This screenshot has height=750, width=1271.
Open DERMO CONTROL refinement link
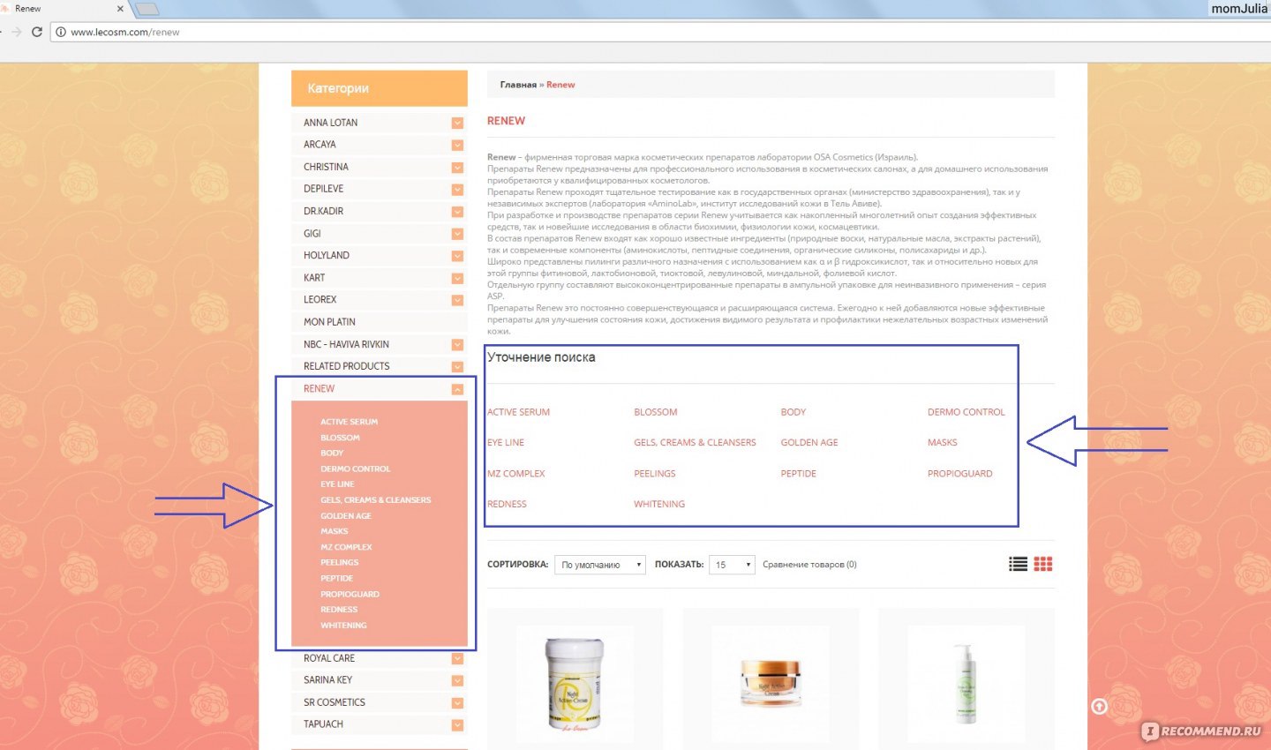(x=966, y=412)
